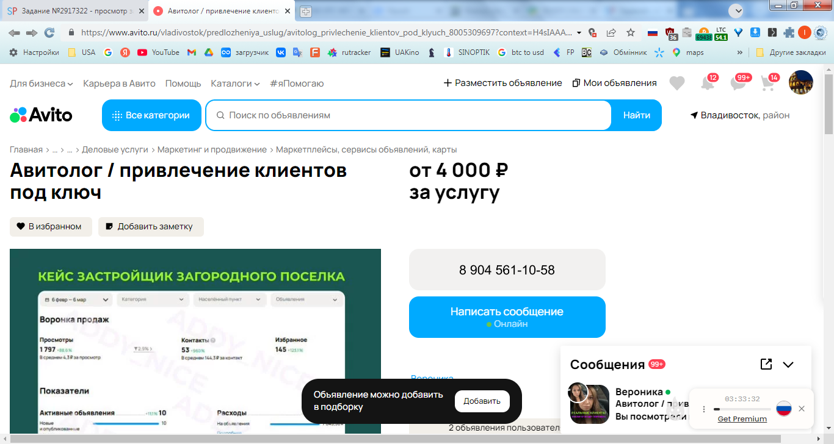Open the VK bookmark icon

[281, 52]
